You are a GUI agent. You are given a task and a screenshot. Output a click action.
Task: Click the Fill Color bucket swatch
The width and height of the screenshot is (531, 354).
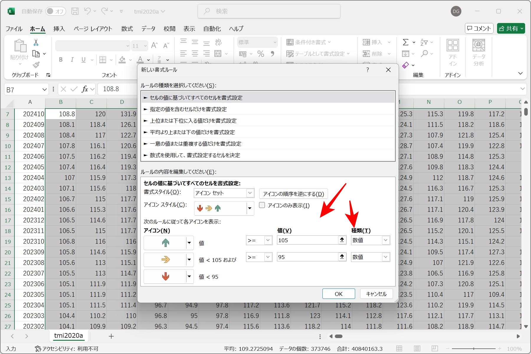(x=122, y=60)
